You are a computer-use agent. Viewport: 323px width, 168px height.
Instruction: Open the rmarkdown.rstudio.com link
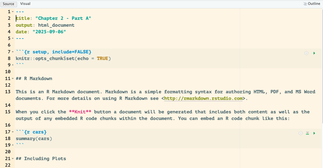tap(203, 99)
